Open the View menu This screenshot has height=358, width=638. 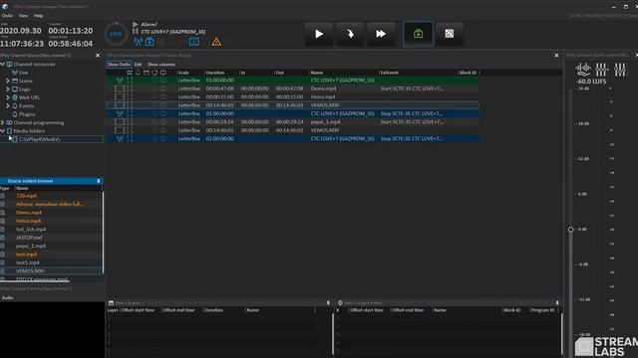coord(23,16)
